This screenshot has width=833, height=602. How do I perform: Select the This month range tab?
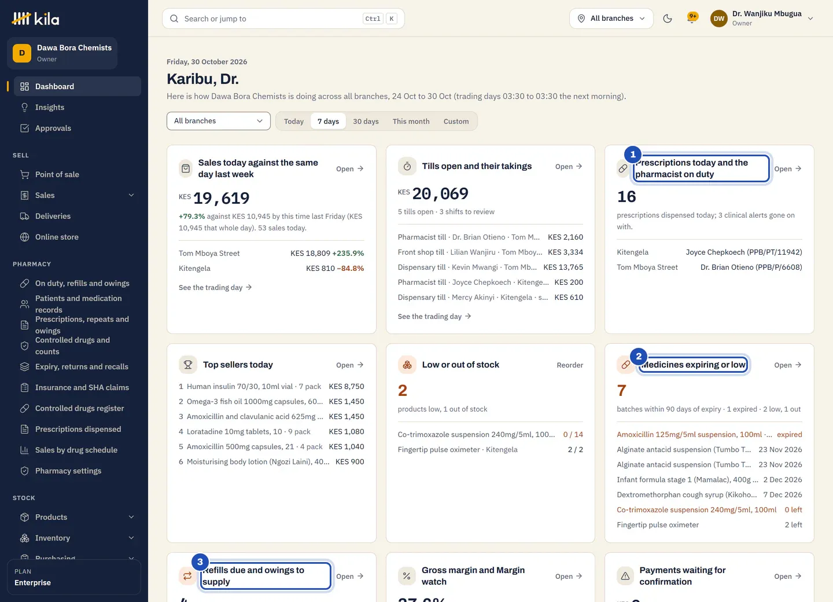click(x=411, y=121)
